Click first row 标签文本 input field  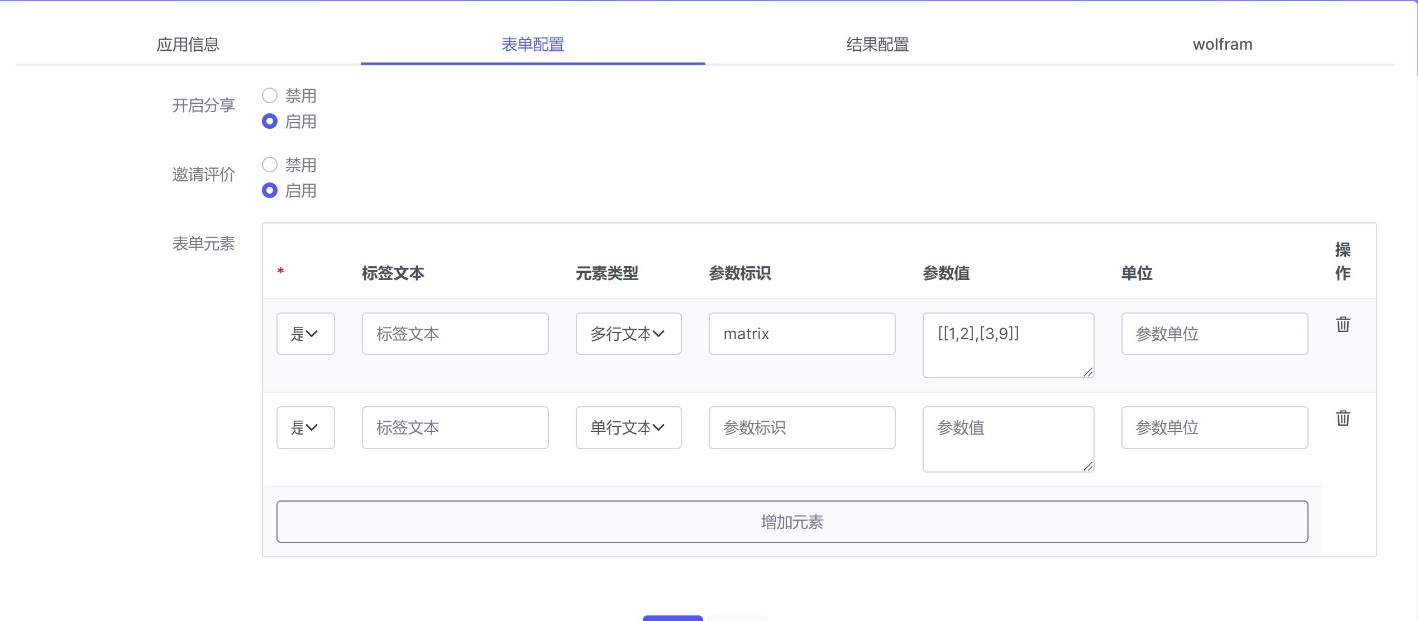[x=455, y=334]
